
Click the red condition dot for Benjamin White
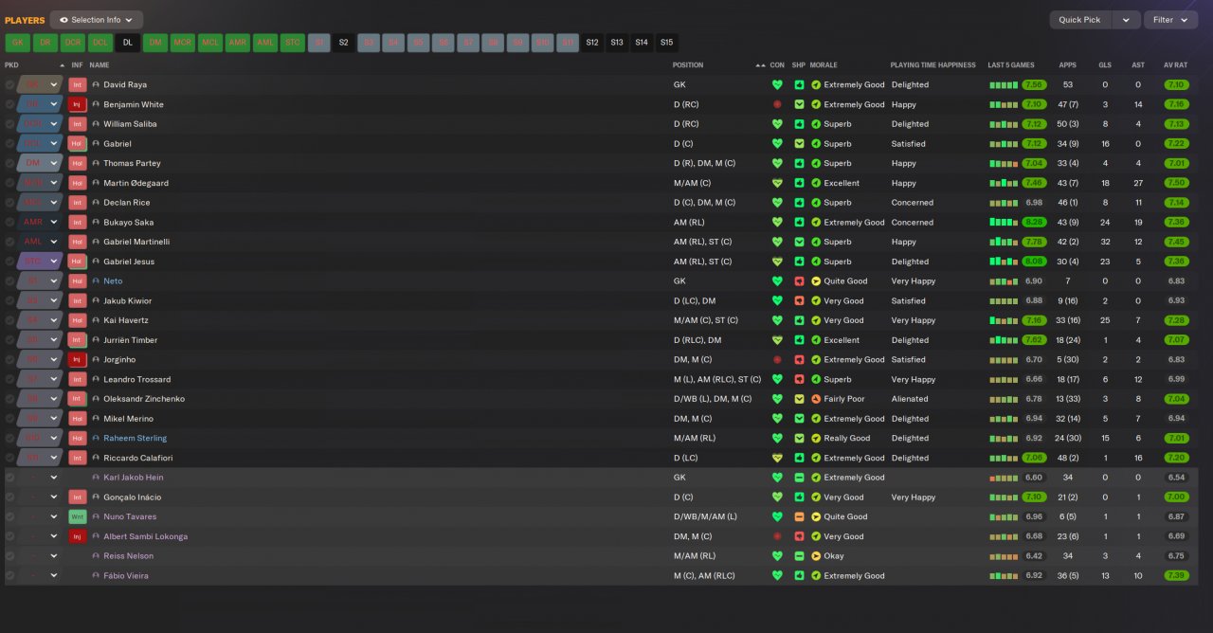pyautogui.click(x=777, y=104)
